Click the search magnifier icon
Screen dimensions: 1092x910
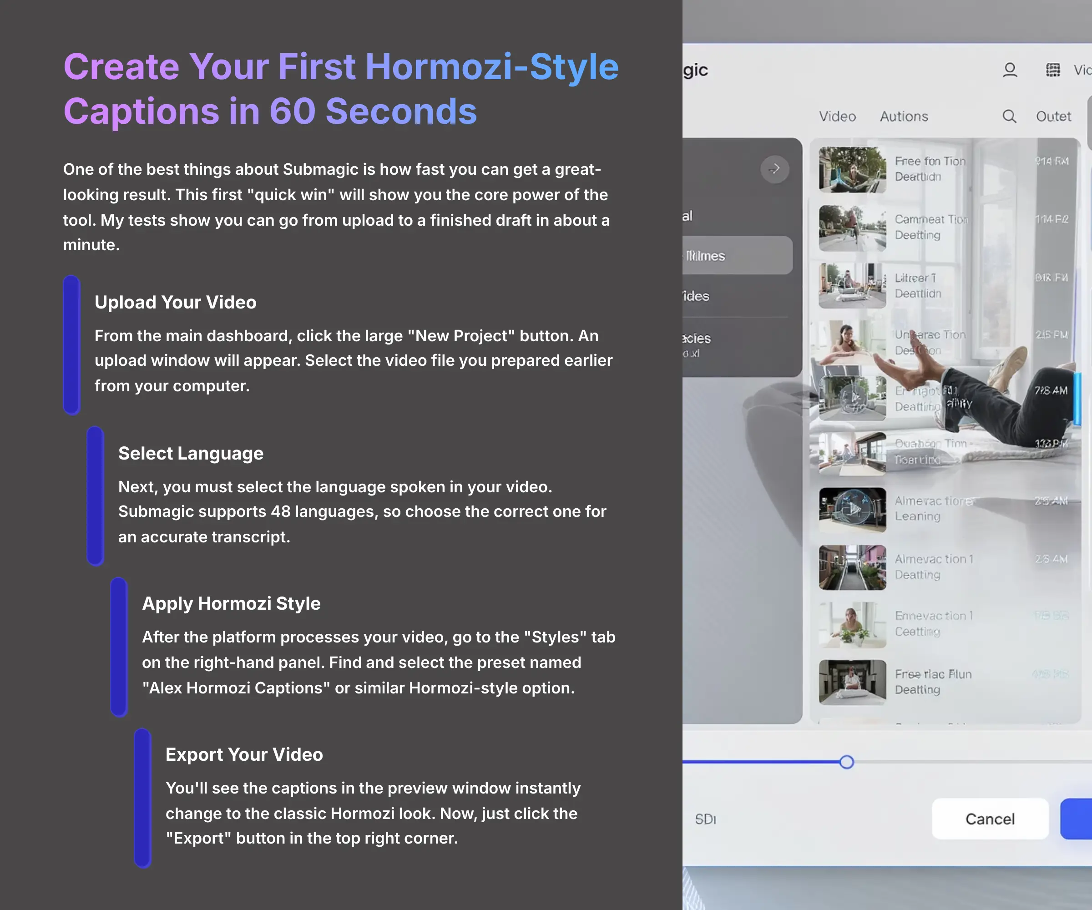1009,116
